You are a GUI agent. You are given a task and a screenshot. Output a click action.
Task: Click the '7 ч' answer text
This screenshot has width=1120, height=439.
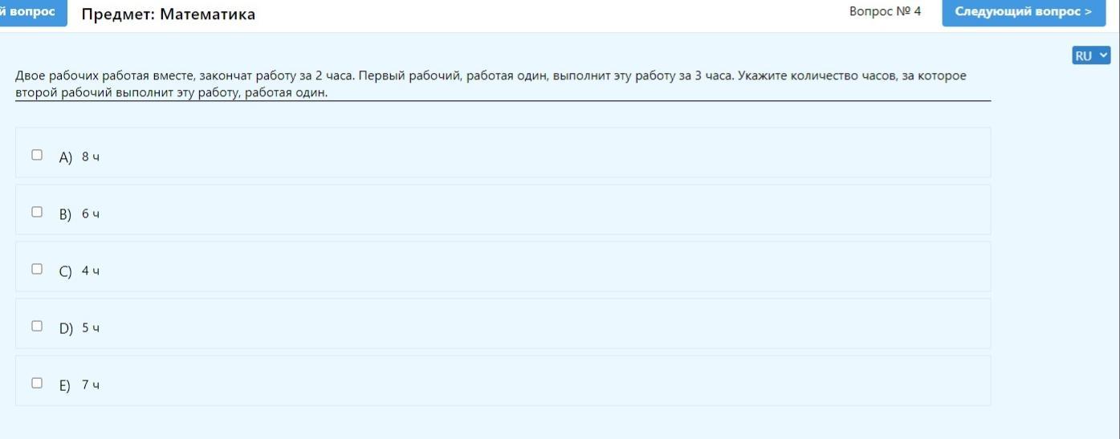point(91,384)
